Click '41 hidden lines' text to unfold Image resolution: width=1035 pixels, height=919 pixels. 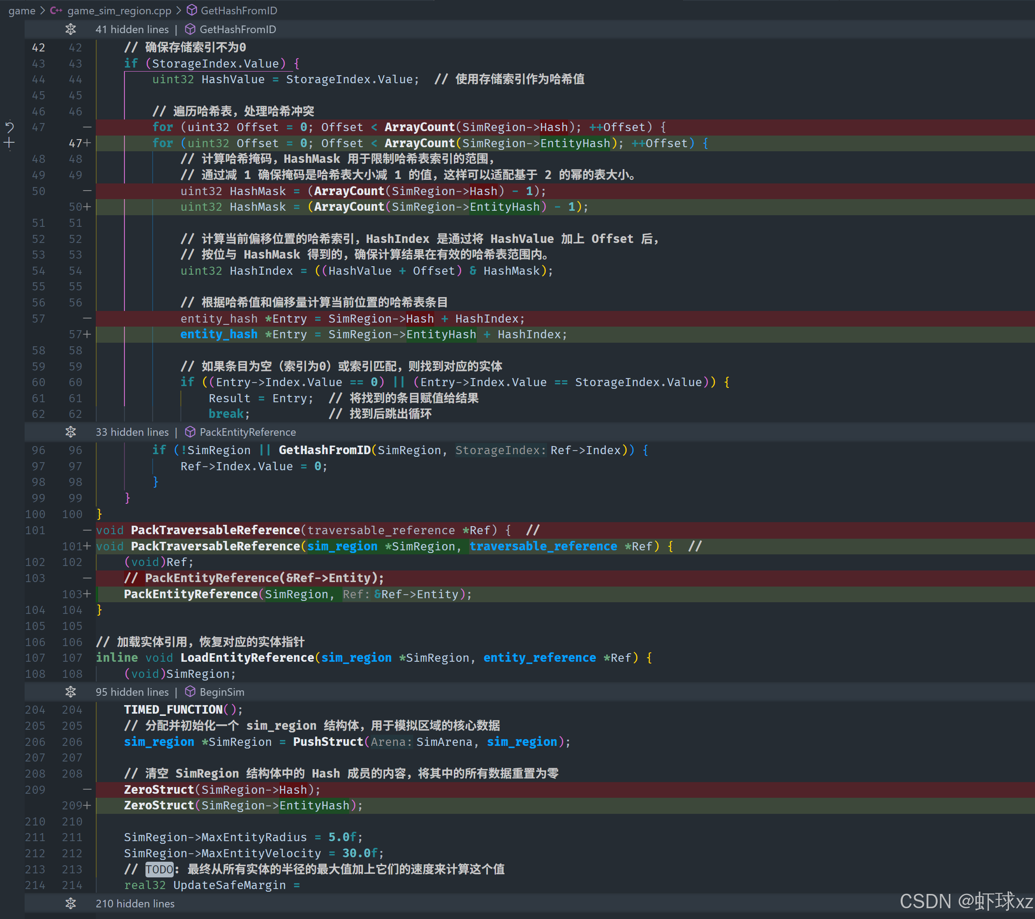pyautogui.click(x=132, y=30)
